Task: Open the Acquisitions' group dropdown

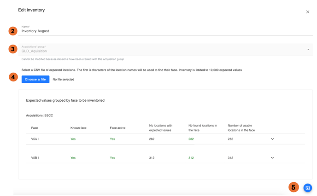Action: point(308,50)
